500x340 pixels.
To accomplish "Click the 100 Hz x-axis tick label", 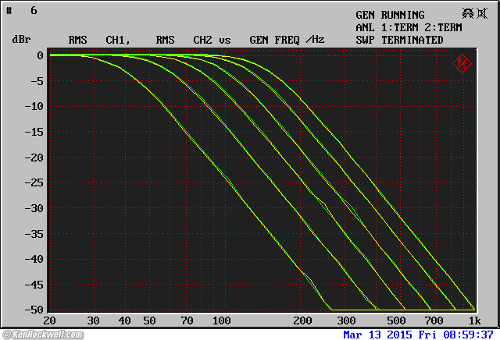I will click(221, 321).
